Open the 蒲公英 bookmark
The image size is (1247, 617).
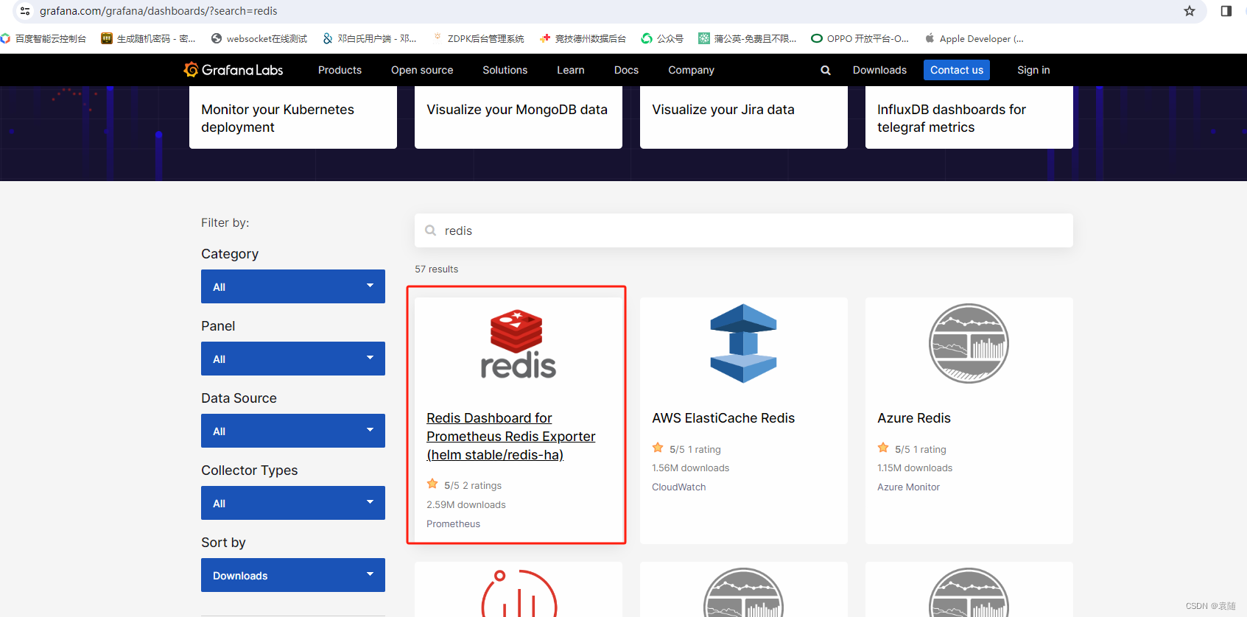coord(748,38)
